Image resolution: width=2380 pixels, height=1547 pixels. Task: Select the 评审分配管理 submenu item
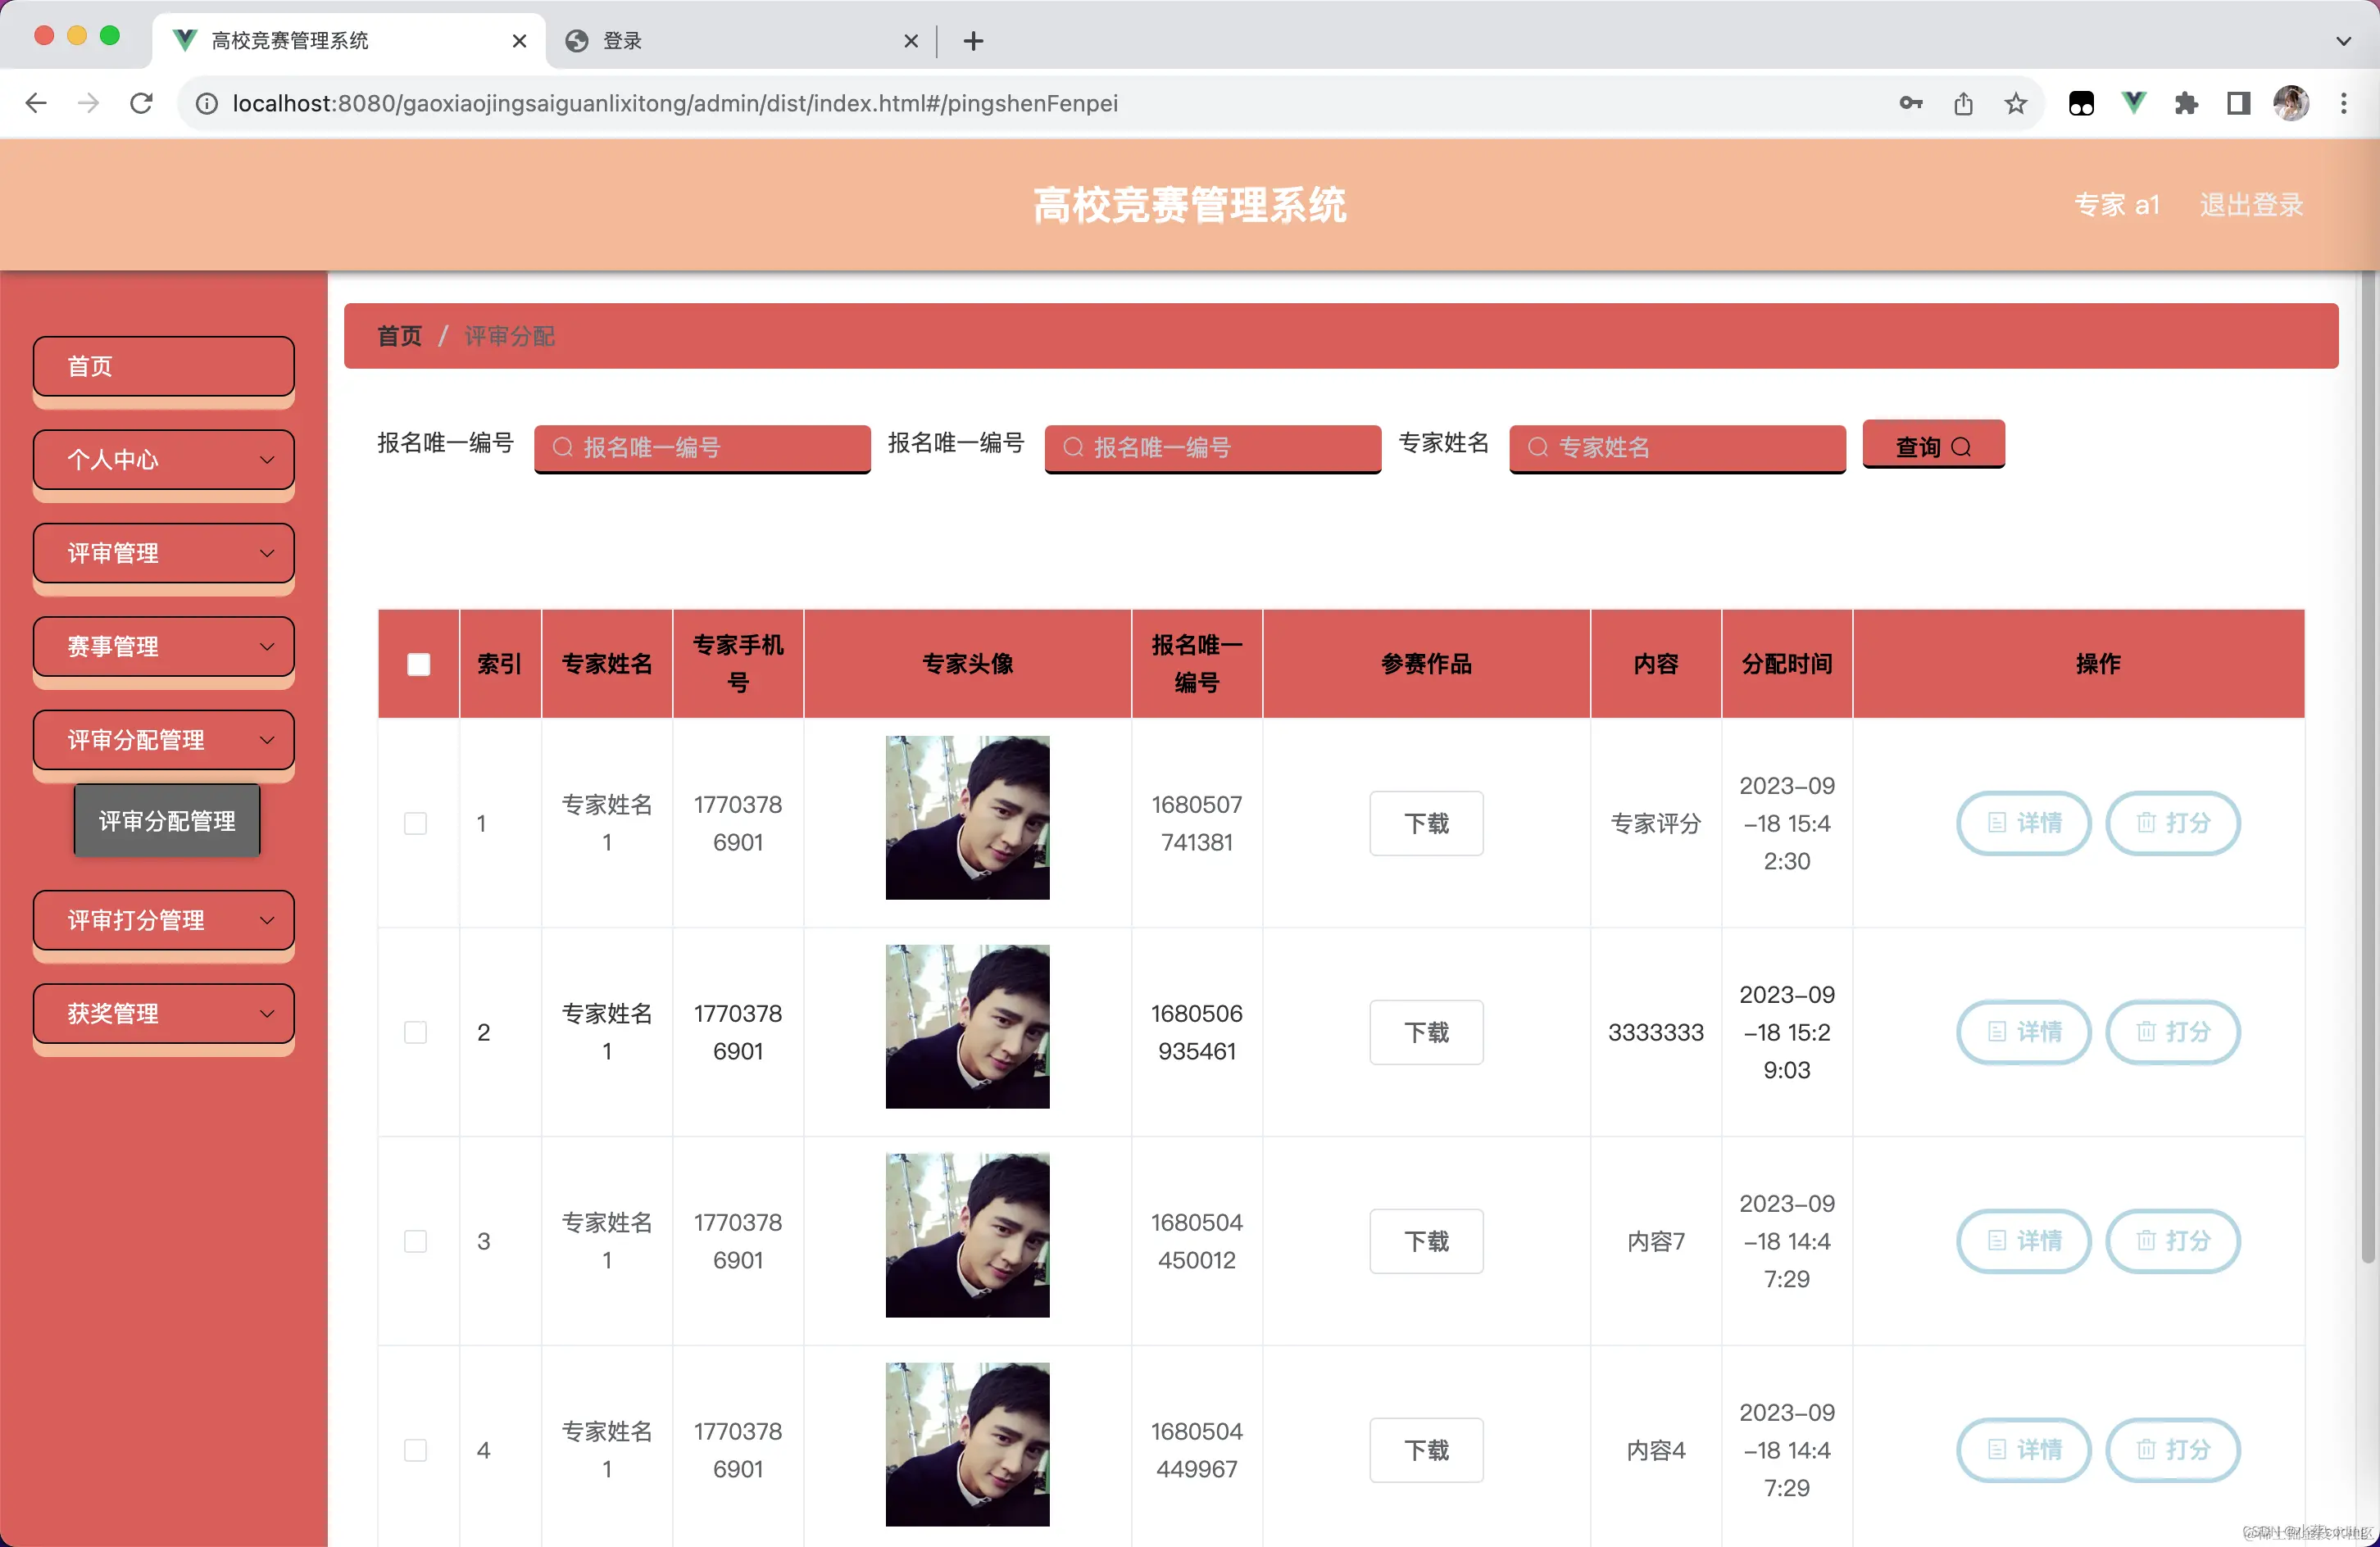(x=167, y=821)
